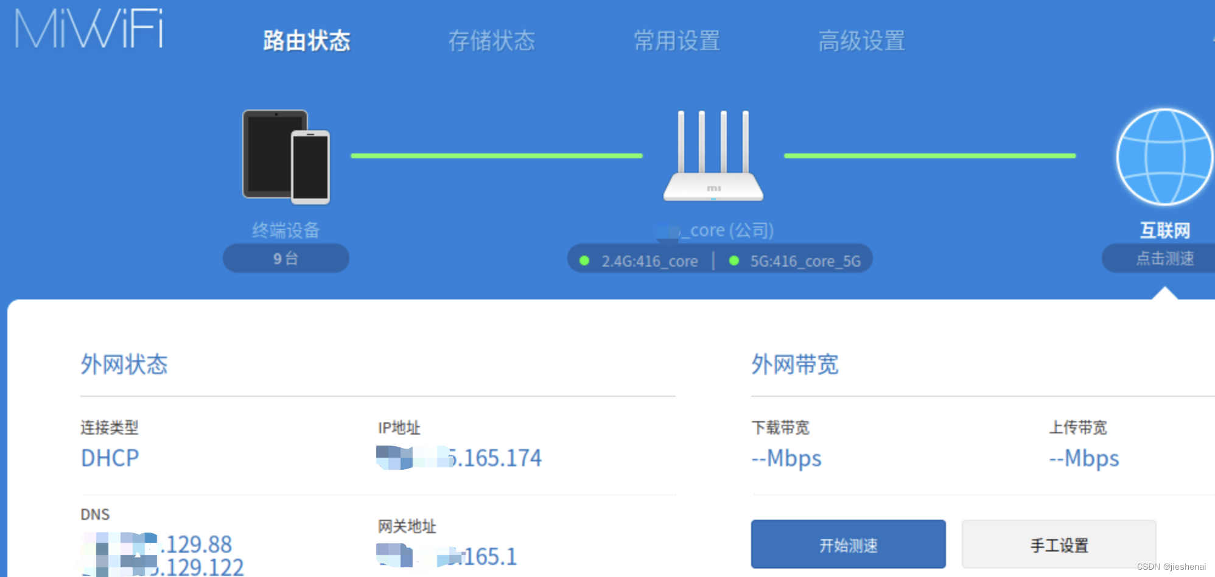
Task: Click the 上传带宽 --Mbps value
Action: 1084,458
